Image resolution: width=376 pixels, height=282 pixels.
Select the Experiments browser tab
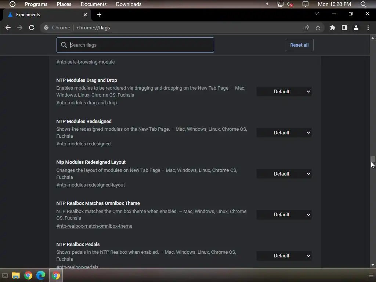pyautogui.click(x=47, y=15)
